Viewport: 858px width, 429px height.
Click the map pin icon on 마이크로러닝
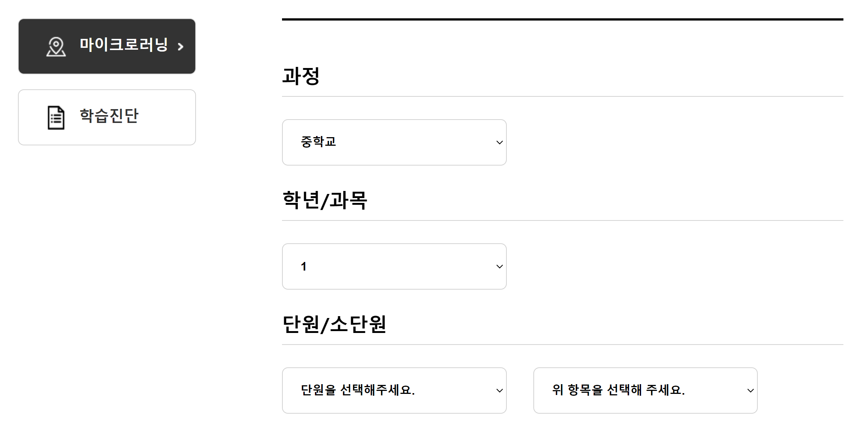point(56,47)
